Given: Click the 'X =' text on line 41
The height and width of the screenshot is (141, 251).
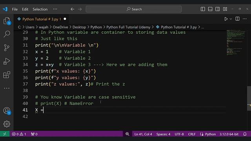Looking at the screenshot, I should pos(39,110).
